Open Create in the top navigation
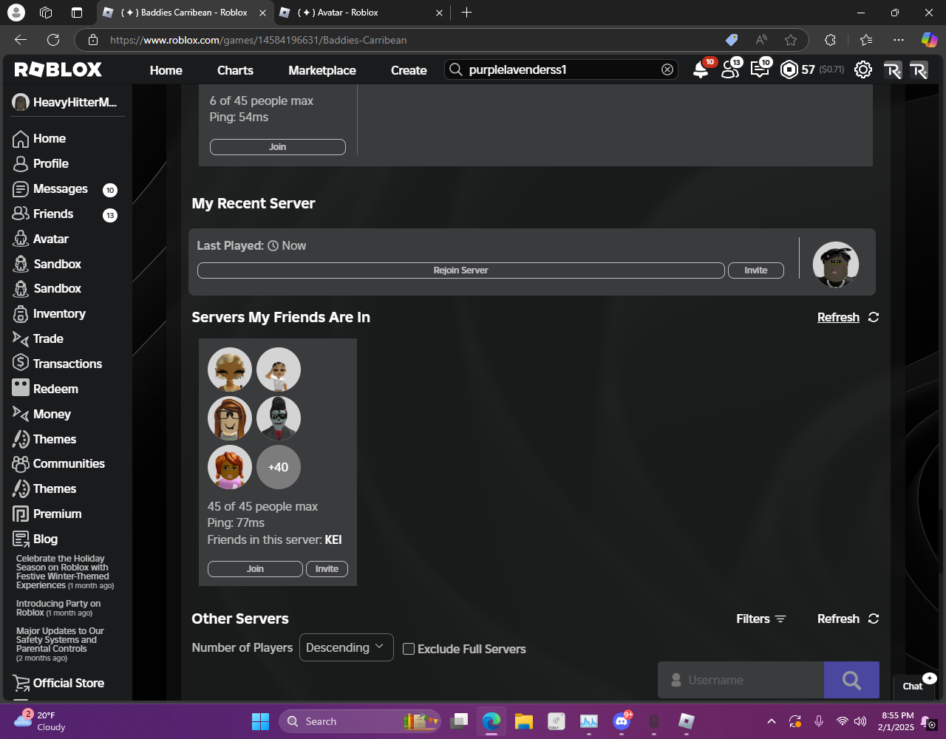 [x=409, y=70]
